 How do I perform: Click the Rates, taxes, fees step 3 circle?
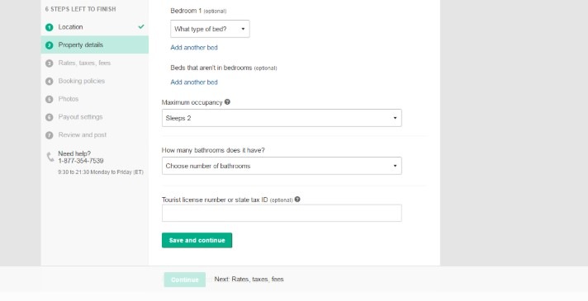[x=49, y=63]
